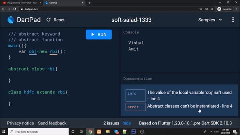This screenshot has height=135, width=240.
Task: Expand the Samples dropdown
Action: click(x=210, y=20)
